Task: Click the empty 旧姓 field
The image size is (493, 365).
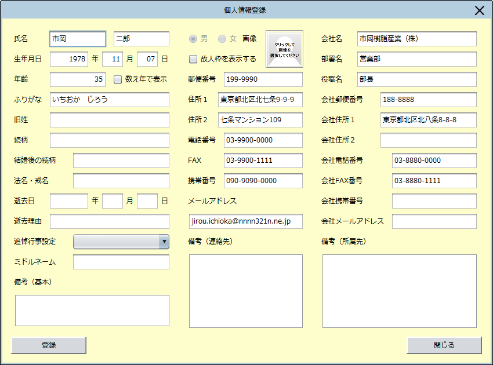Action: pos(110,120)
